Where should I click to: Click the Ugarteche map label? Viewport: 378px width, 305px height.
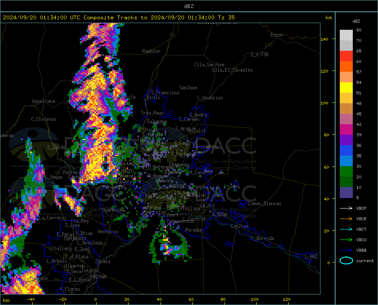click(113, 210)
